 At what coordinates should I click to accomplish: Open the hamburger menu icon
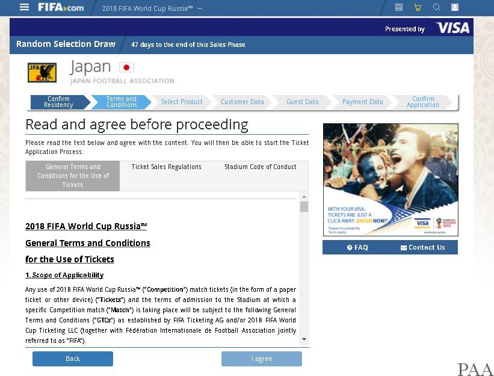(x=24, y=7)
